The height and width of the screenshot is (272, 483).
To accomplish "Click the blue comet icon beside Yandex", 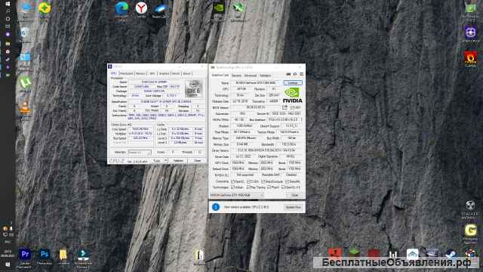I will (x=161, y=8).
